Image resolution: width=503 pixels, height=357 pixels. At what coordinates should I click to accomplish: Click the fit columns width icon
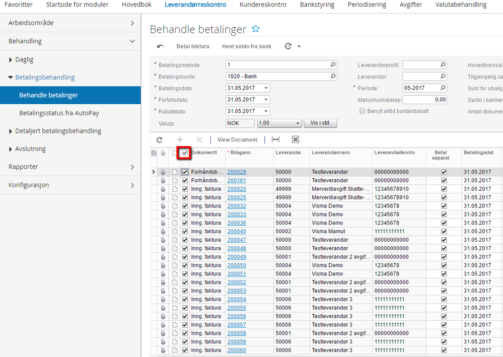tap(275, 139)
